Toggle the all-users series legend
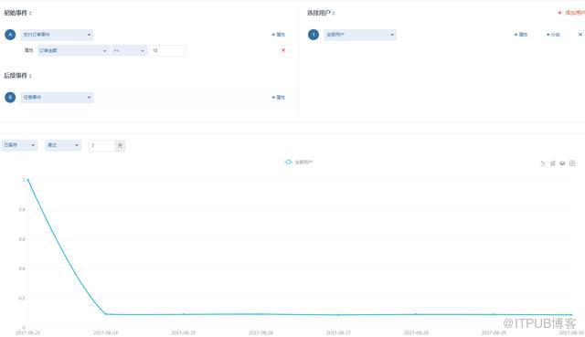The height and width of the screenshot is (337, 585). (299, 163)
